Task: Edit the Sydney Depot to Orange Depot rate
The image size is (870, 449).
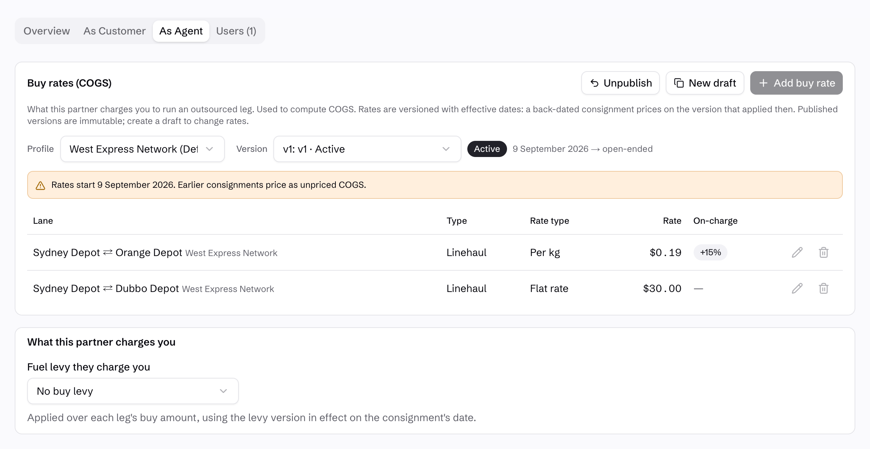Action: 797,252
